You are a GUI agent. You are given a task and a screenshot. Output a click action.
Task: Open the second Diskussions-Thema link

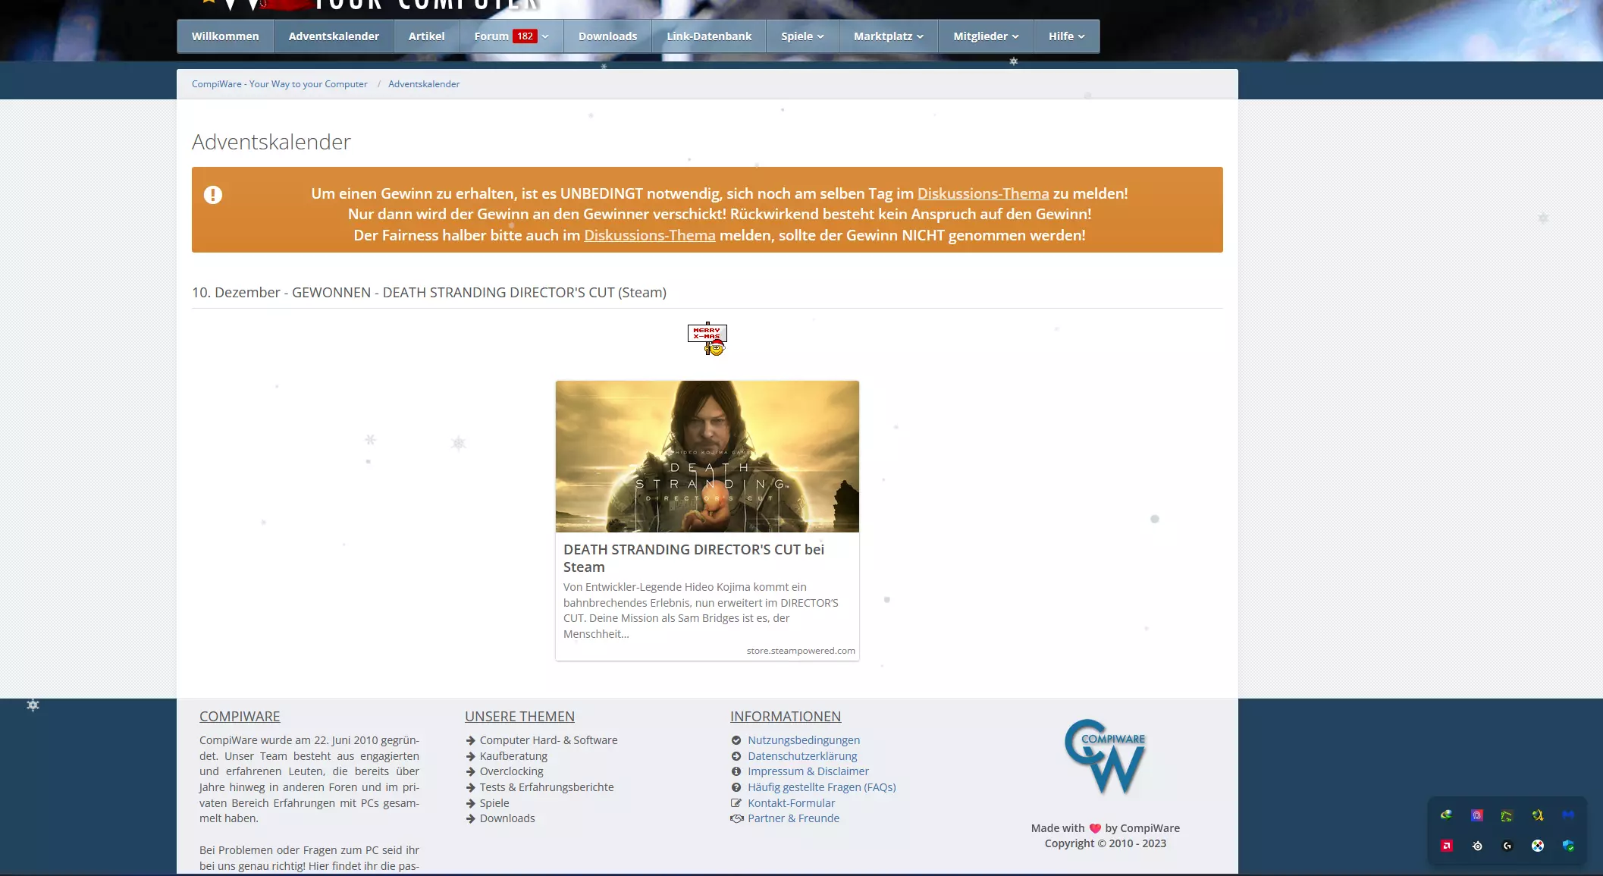(649, 235)
